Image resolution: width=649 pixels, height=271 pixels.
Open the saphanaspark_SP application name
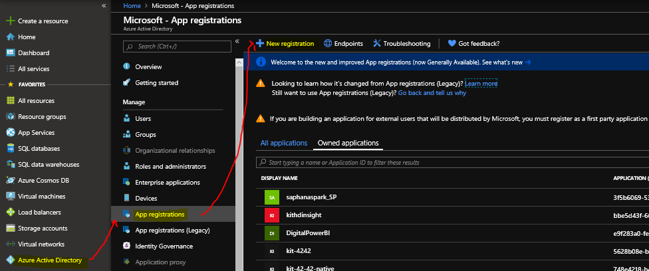click(x=311, y=197)
